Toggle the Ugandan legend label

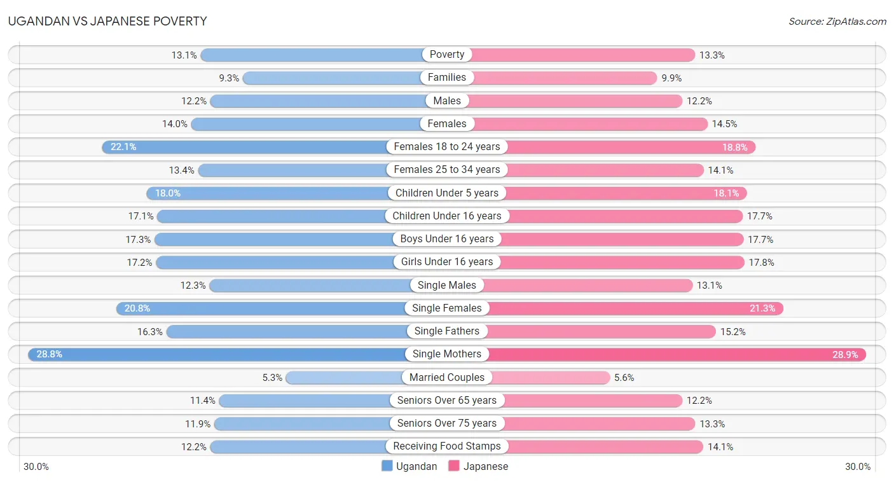pyautogui.click(x=416, y=466)
